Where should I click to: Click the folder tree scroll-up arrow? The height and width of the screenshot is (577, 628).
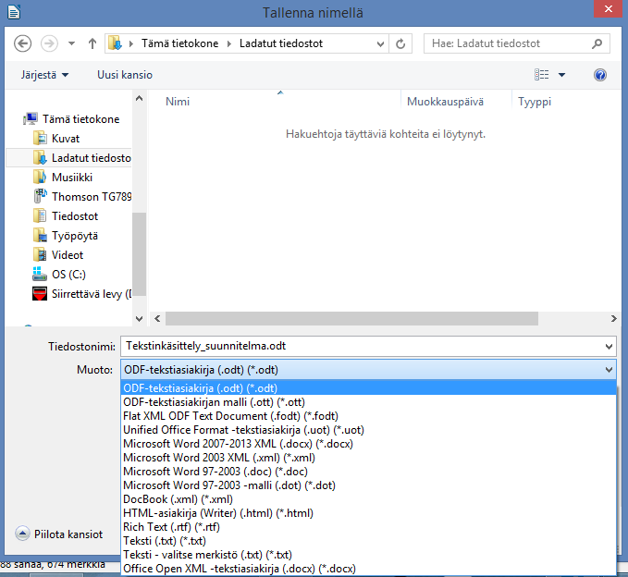click(x=139, y=98)
